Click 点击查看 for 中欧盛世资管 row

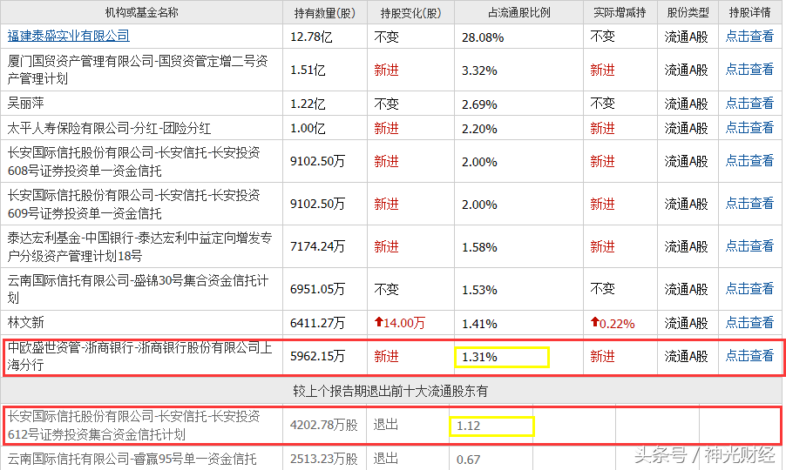(x=749, y=356)
